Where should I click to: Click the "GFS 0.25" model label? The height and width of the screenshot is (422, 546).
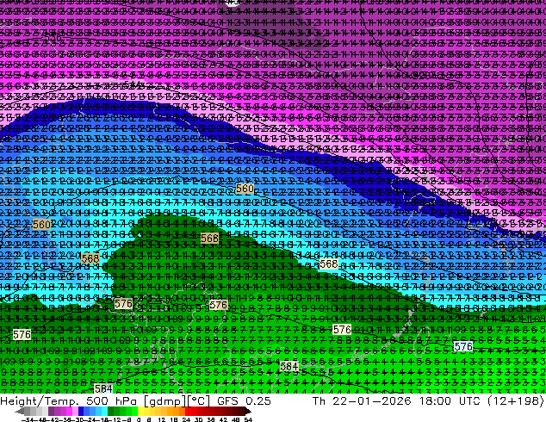[244, 400]
